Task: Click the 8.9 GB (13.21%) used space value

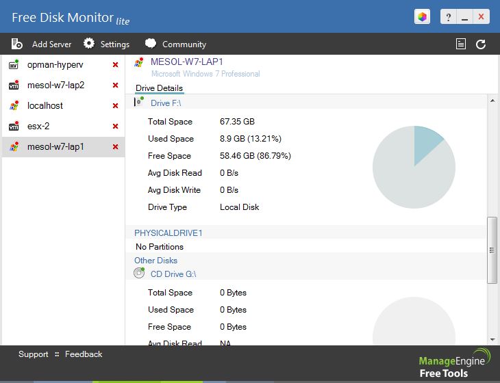Action: (x=251, y=139)
